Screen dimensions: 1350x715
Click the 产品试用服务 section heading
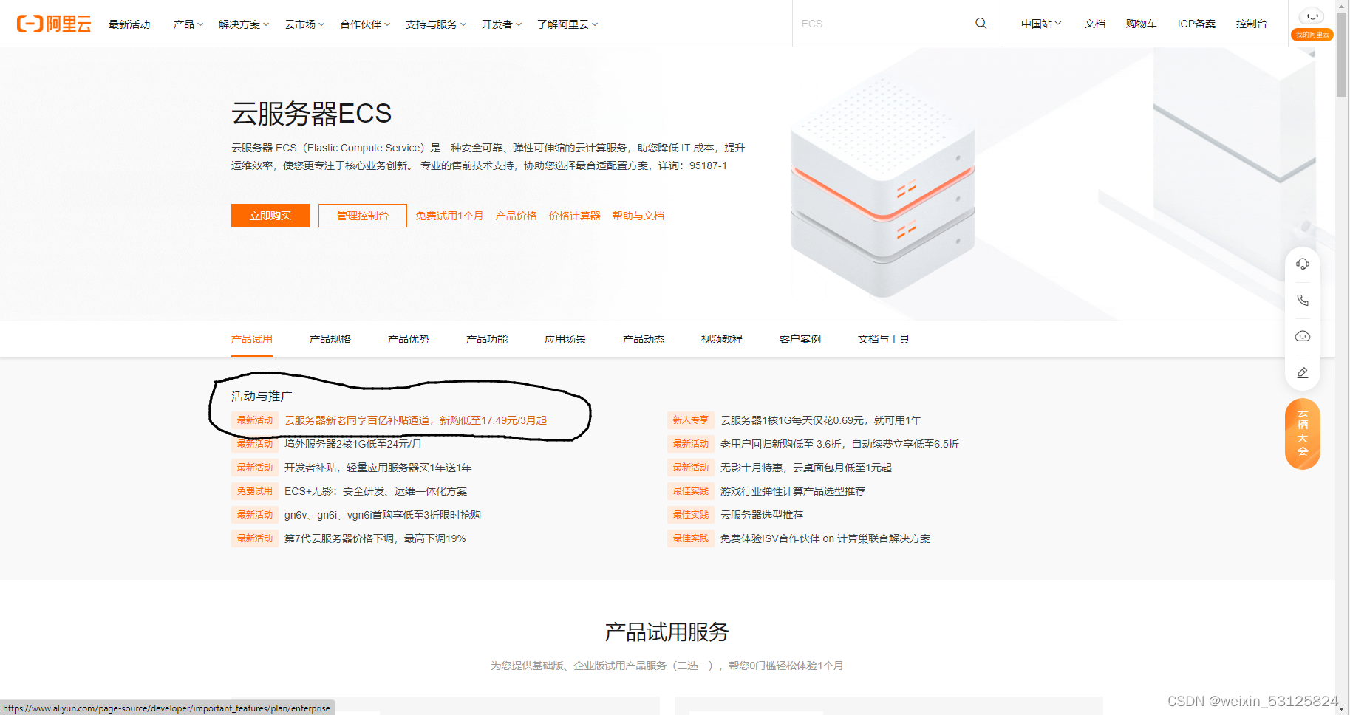click(x=667, y=632)
